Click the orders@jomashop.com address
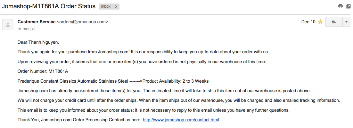 [x=82, y=22]
